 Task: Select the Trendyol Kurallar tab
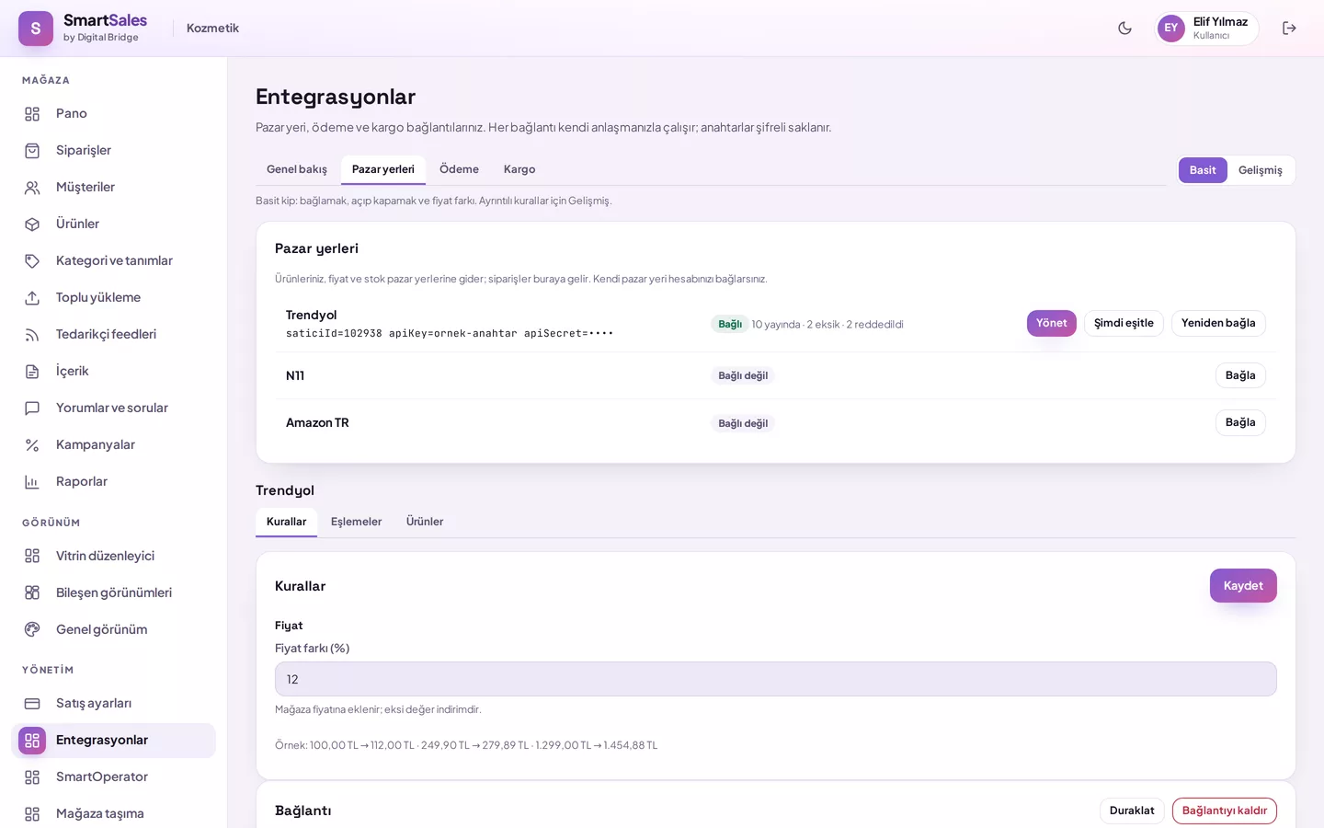click(287, 522)
